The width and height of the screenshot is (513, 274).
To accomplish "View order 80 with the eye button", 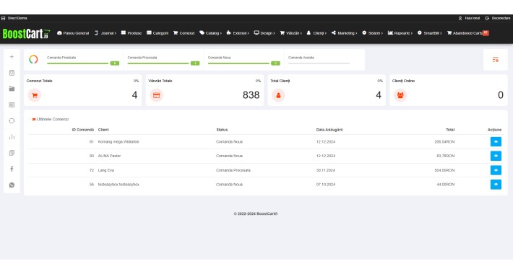I will 496,156.
